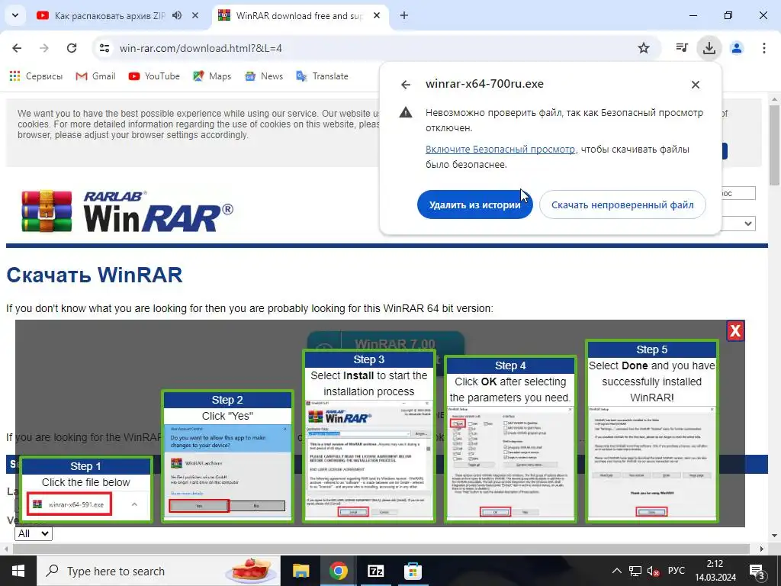Open the Translate bookmark
The image size is (781, 586).
(x=323, y=76)
